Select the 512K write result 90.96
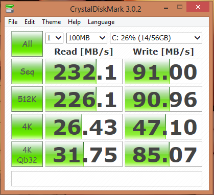This screenshot has width=214, height=195. pos(163,99)
